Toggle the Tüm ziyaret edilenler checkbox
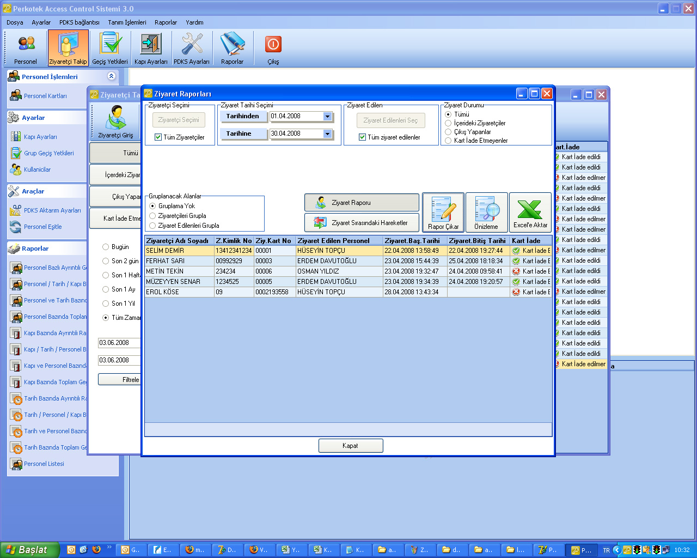697x558 pixels. (362, 137)
